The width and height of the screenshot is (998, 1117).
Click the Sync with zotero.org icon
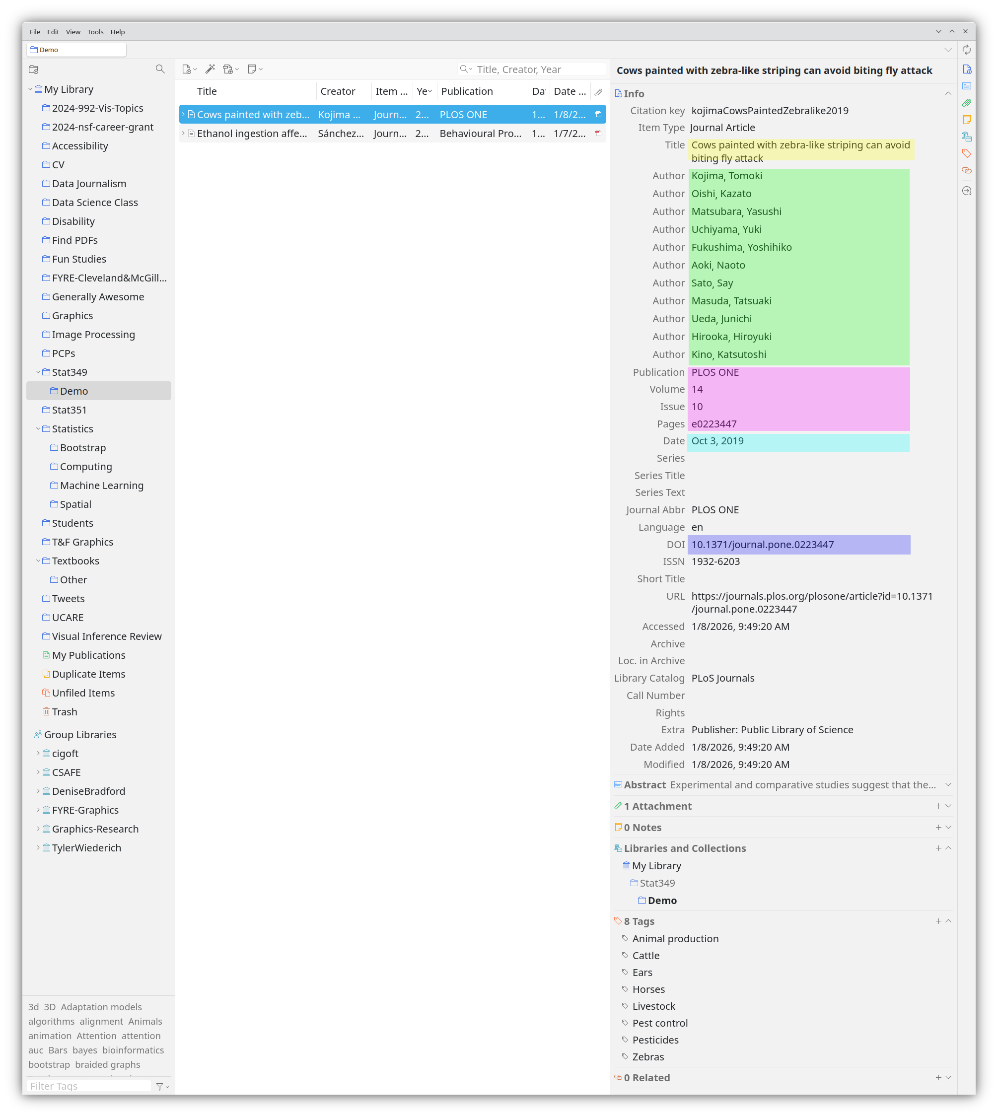coord(967,50)
